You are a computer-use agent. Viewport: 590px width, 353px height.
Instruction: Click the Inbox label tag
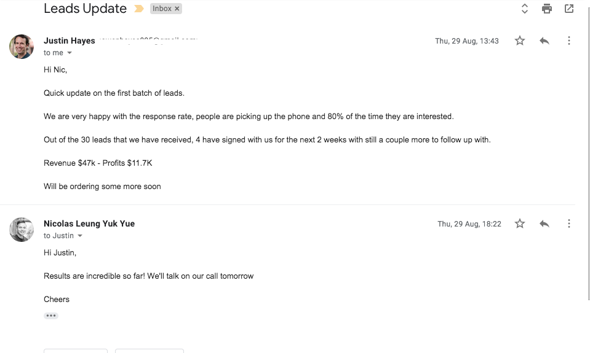click(x=162, y=9)
